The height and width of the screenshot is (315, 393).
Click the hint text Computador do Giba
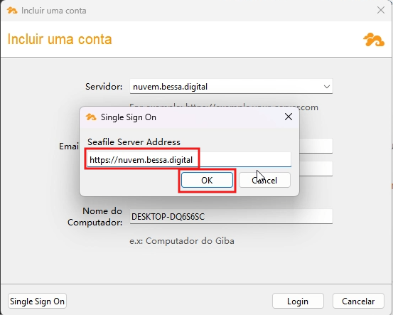click(190, 241)
